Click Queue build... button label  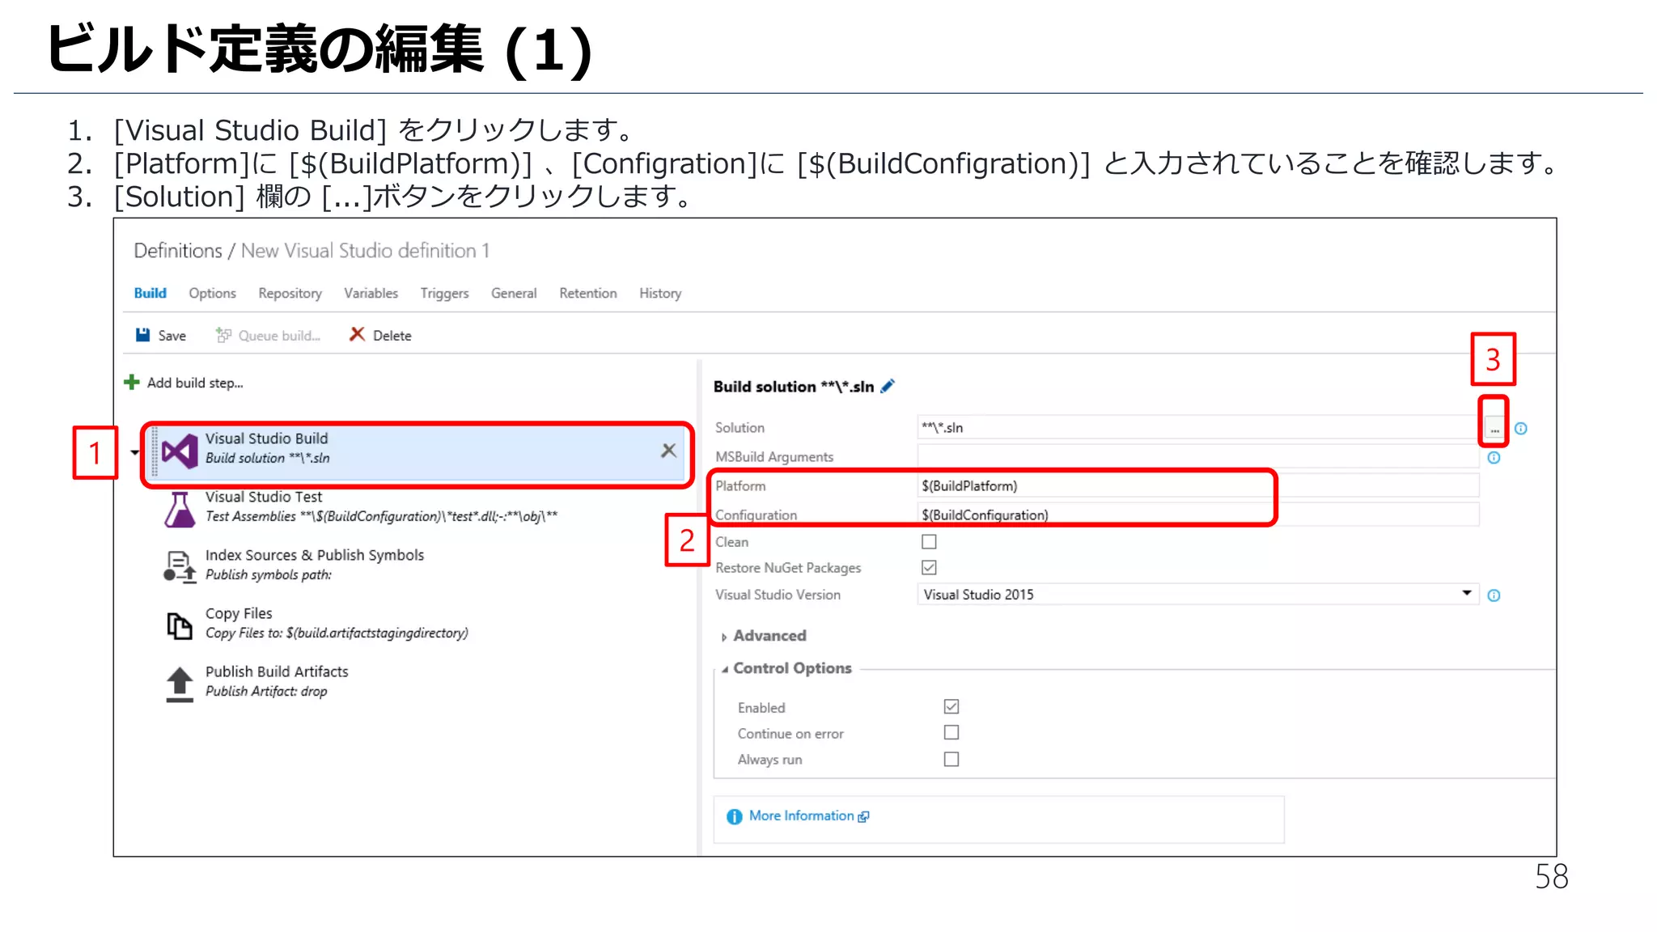click(279, 336)
